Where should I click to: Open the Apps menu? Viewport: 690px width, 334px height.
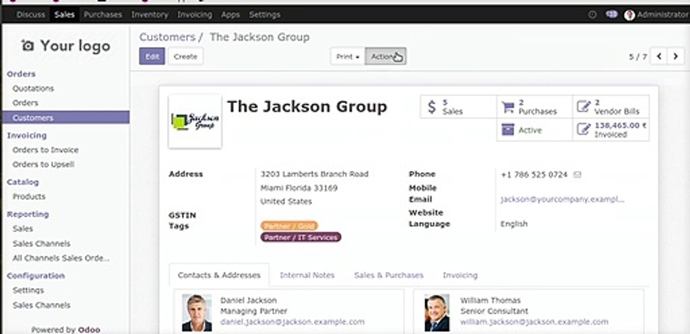[x=230, y=15]
